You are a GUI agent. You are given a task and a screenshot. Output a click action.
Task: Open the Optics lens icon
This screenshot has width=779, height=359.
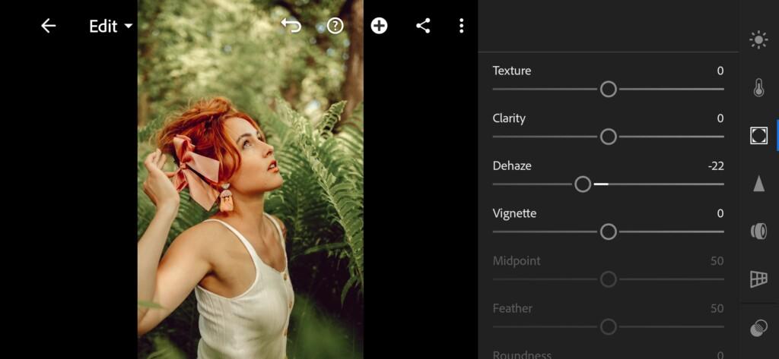758,231
